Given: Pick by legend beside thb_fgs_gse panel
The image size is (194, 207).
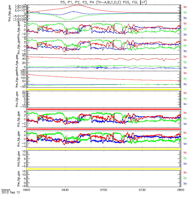Looking at the screenshot, I should click(x=185, y=29).
